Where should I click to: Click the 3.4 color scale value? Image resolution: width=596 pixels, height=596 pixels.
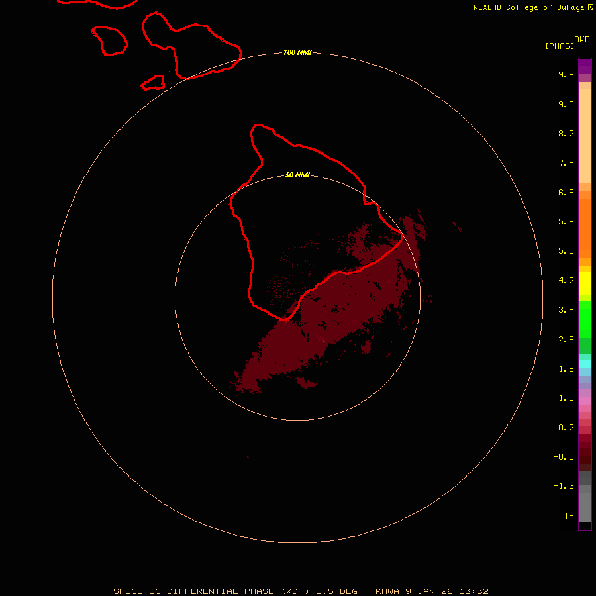[x=566, y=310]
